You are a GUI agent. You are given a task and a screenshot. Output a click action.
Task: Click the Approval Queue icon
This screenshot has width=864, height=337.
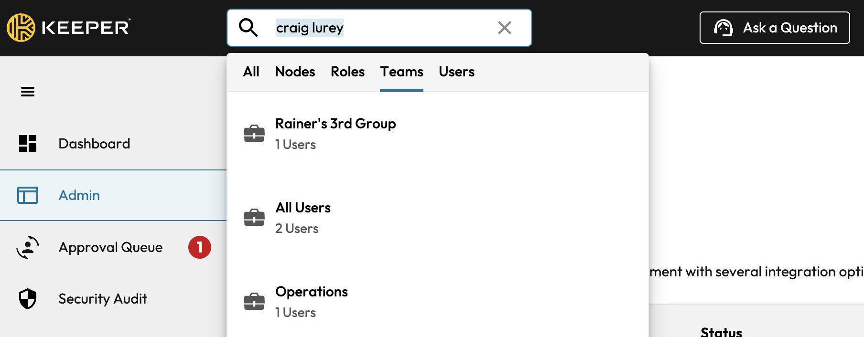28,247
